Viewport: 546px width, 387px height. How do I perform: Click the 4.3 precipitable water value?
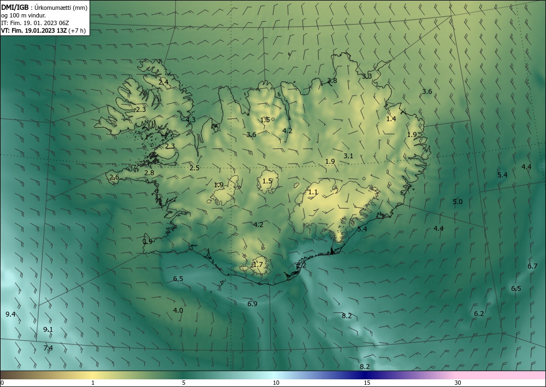[x=191, y=120]
